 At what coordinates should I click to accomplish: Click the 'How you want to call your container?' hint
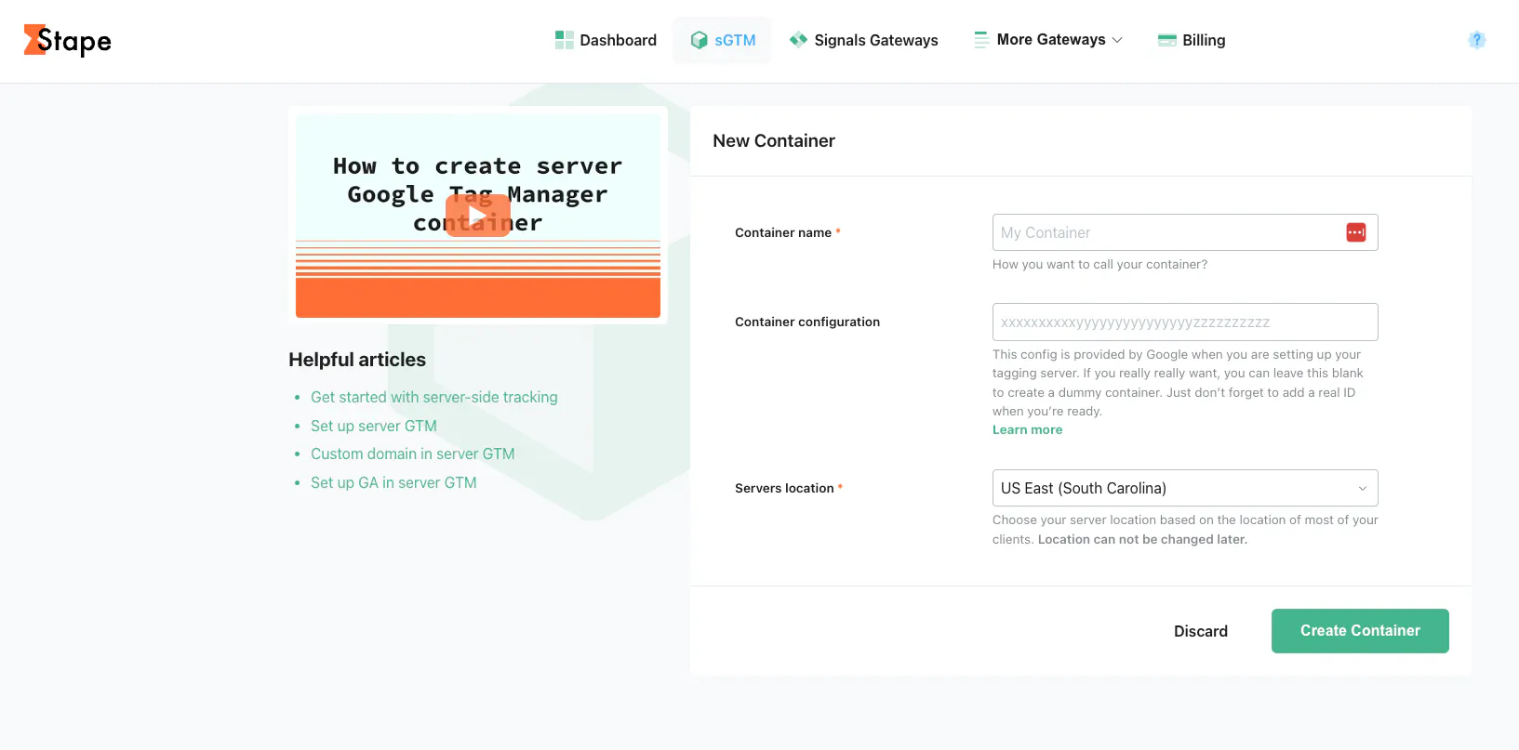[1099, 264]
